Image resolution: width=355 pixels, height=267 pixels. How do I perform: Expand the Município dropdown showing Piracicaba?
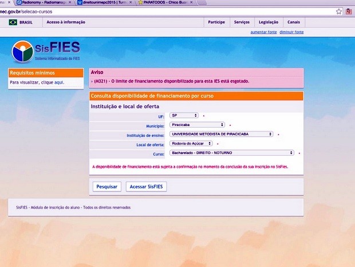tap(198, 124)
